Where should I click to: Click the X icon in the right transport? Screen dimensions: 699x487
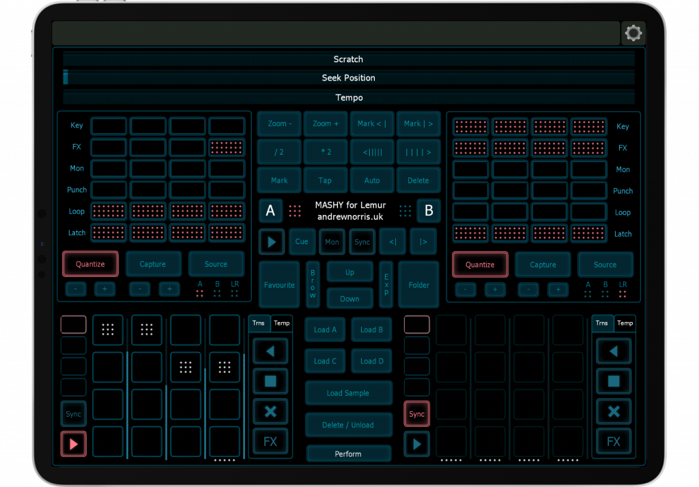click(x=614, y=411)
